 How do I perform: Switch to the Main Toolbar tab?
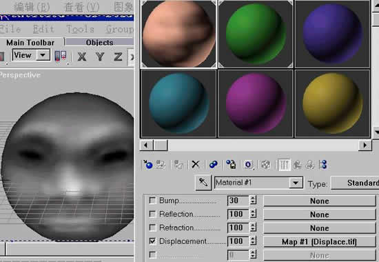pos(30,43)
